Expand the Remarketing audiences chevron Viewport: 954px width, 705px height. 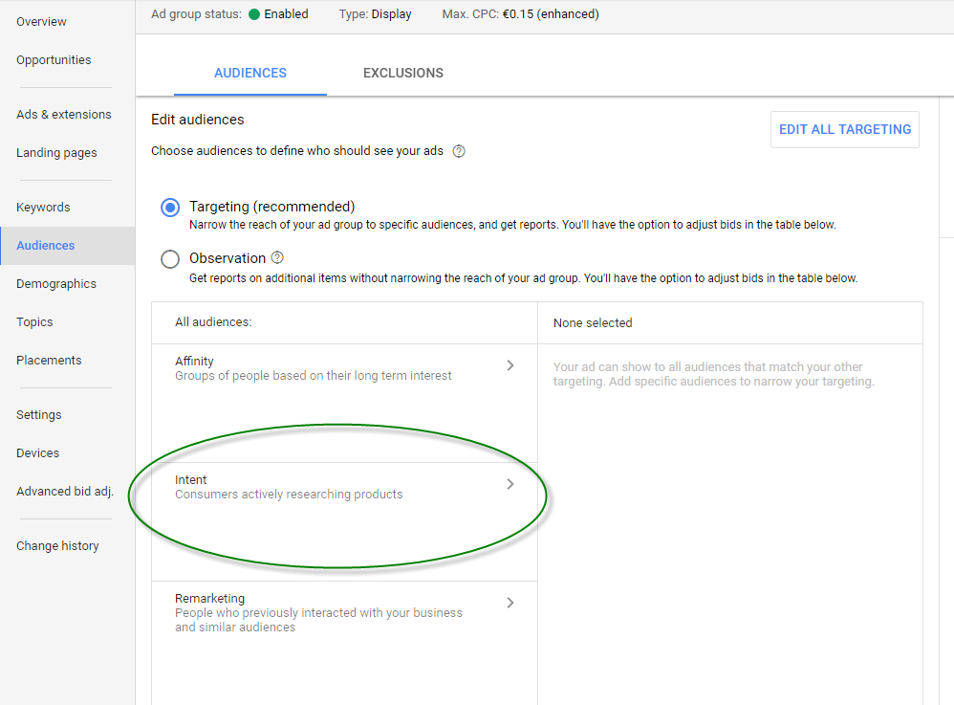[510, 603]
